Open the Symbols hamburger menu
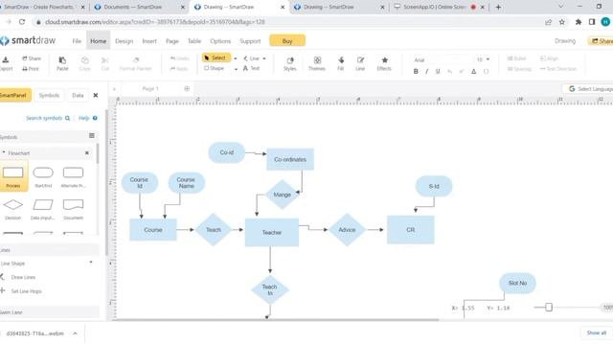613x345 pixels. [92, 136]
